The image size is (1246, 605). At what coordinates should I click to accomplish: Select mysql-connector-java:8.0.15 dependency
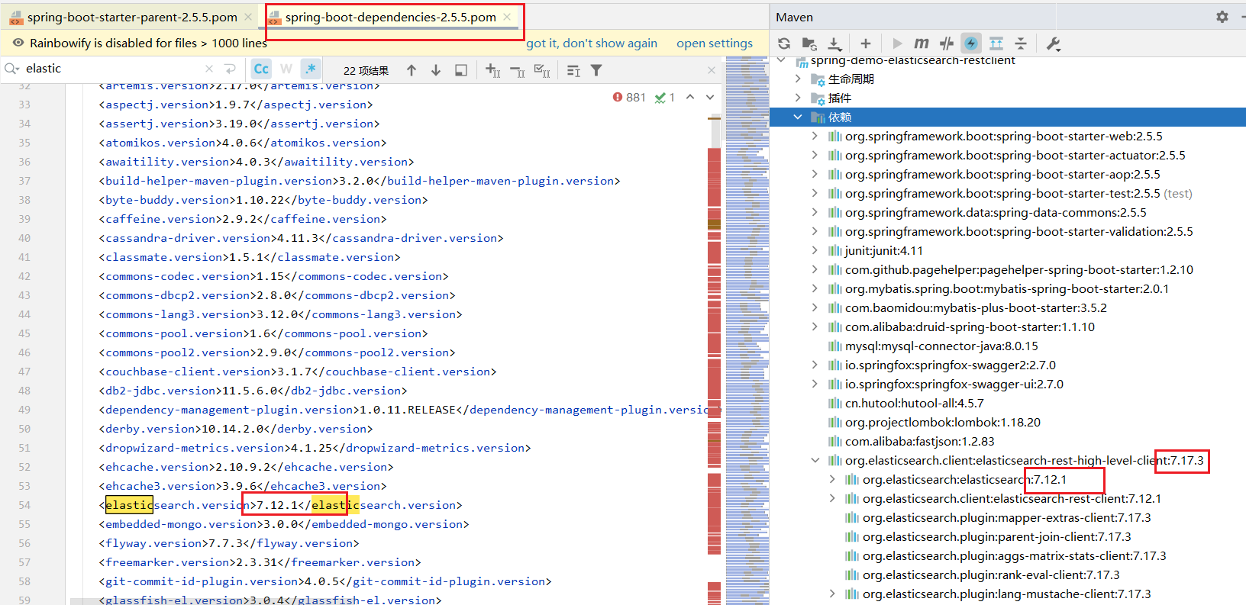941,346
